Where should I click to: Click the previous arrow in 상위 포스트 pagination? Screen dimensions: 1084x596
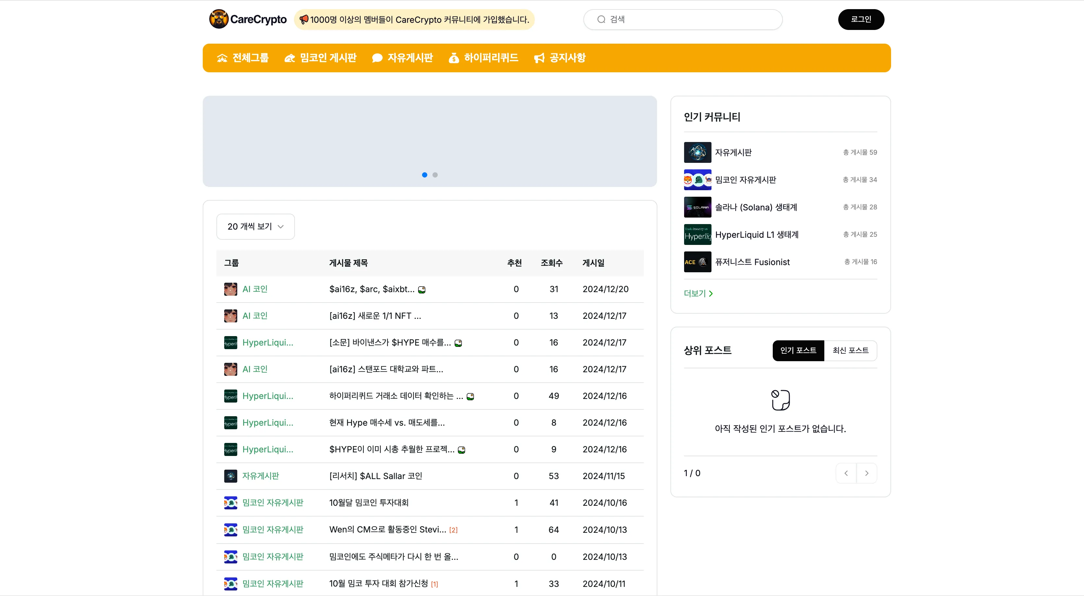tap(846, 473)
